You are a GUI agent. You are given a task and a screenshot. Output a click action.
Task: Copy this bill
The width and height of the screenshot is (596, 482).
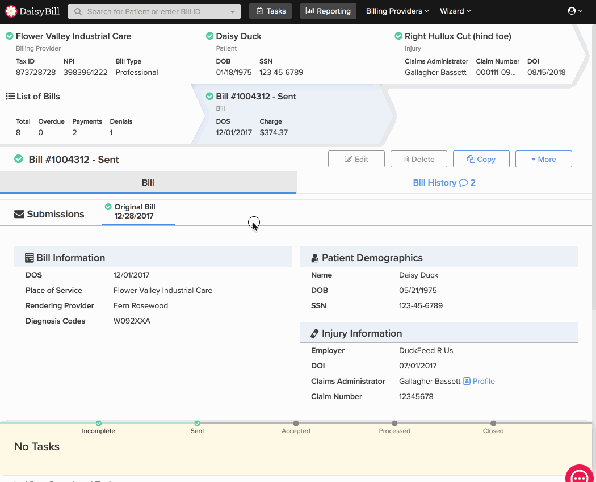481,159
